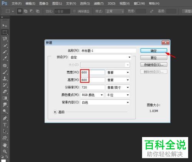This screenshot has width=192, height=162.
Task: Select the Pen tool
Action: click(5, 118)
